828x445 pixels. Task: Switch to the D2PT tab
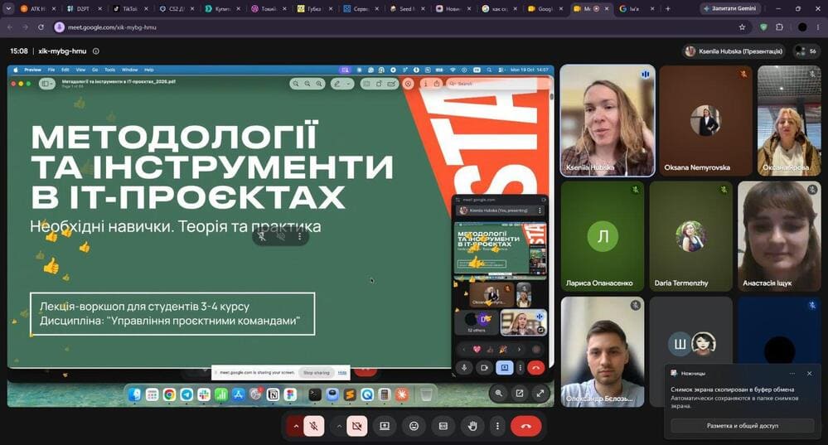(x=84, y=8)
